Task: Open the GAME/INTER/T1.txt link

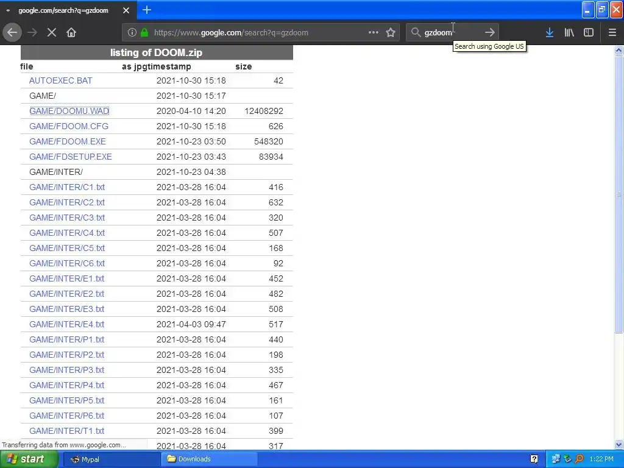Action: coord(67,431)
